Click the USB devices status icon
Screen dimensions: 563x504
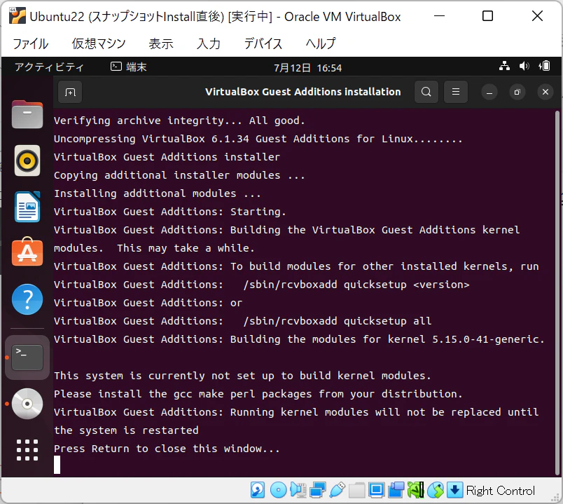[x=337, y=490]
